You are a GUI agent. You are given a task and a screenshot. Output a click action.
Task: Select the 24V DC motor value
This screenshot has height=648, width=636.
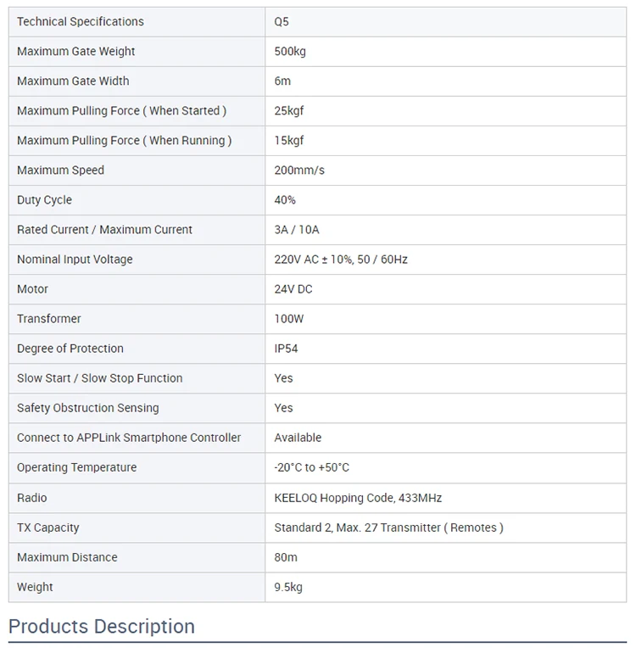pyautogui.click(x=293, y=288)
